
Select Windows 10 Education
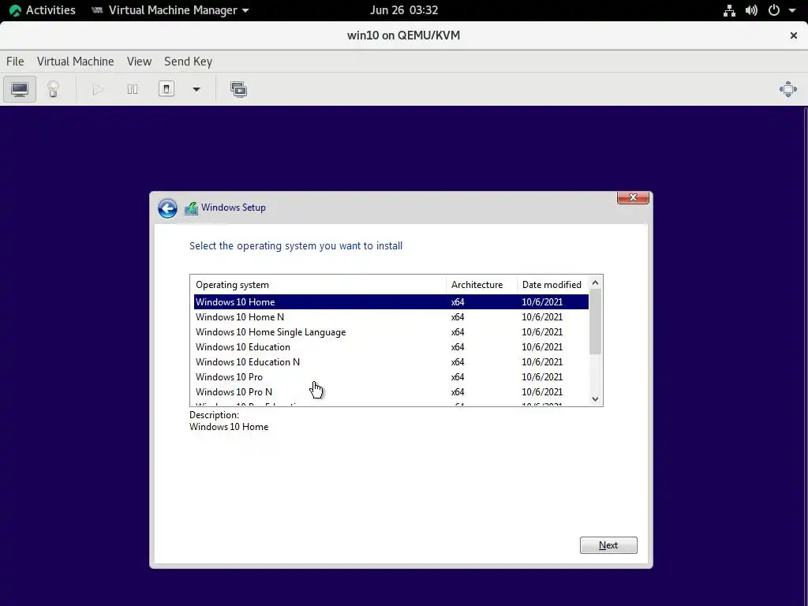click(x=391, y=347)
